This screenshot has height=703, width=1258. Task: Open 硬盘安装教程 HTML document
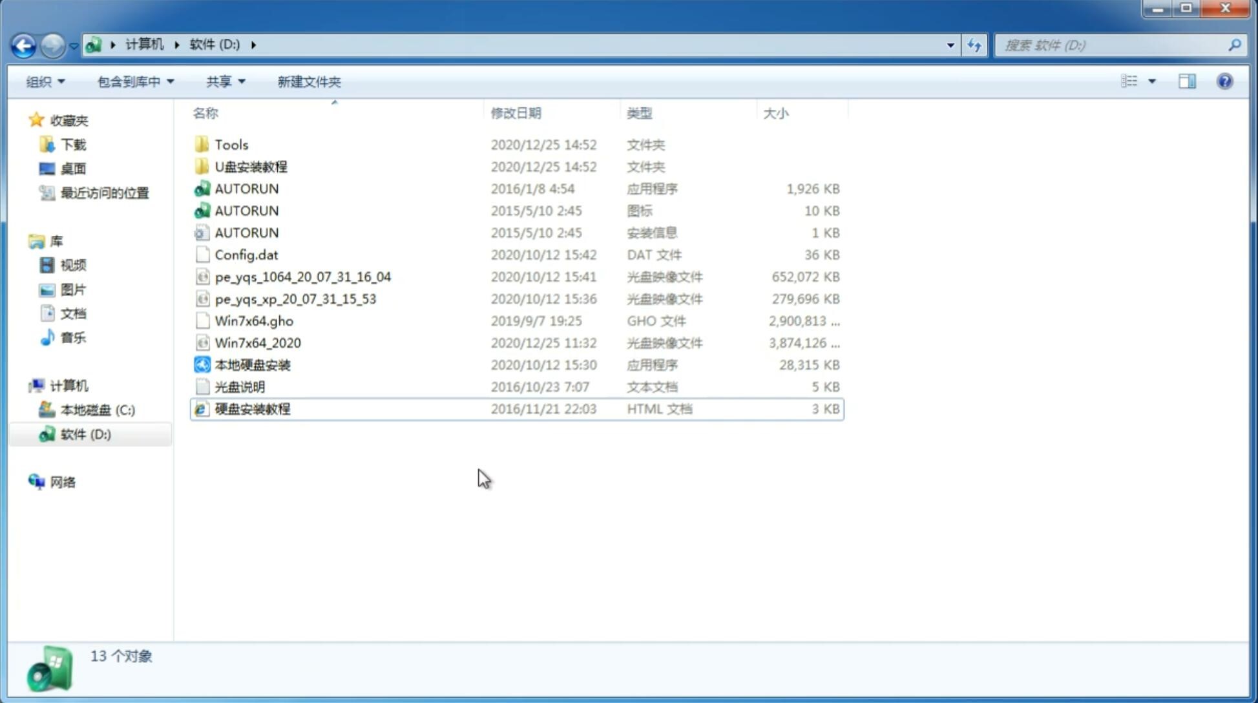[252, 408]
